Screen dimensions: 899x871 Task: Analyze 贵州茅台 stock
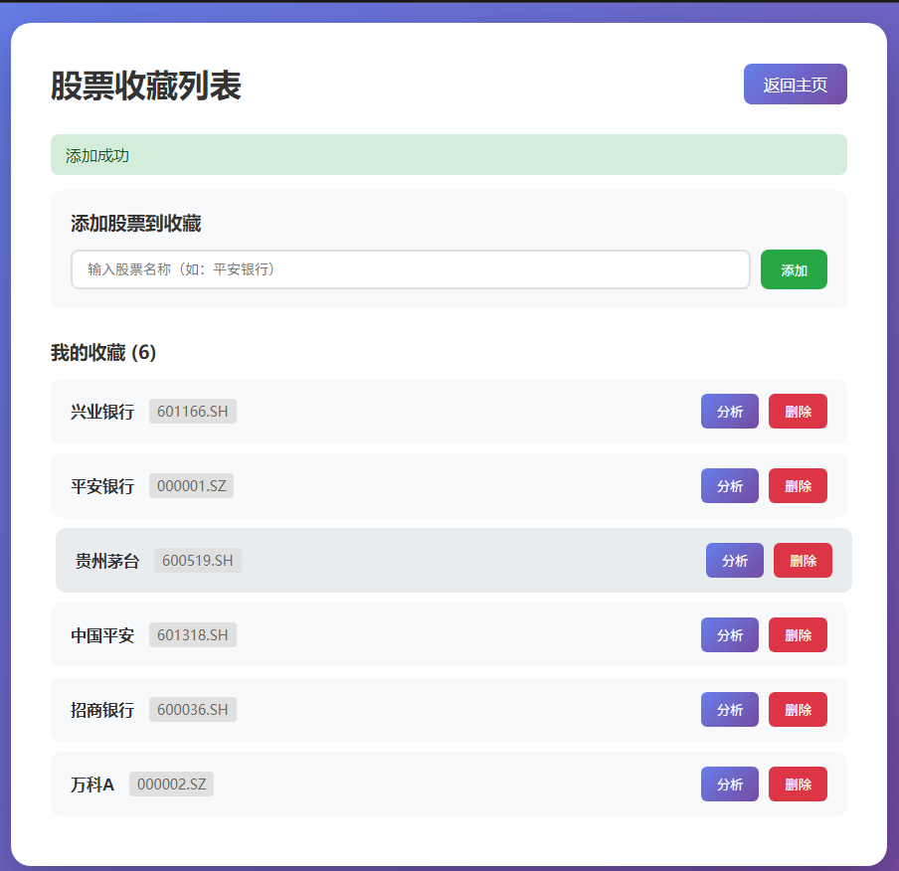pyautogui.click(x=735, y=560)
